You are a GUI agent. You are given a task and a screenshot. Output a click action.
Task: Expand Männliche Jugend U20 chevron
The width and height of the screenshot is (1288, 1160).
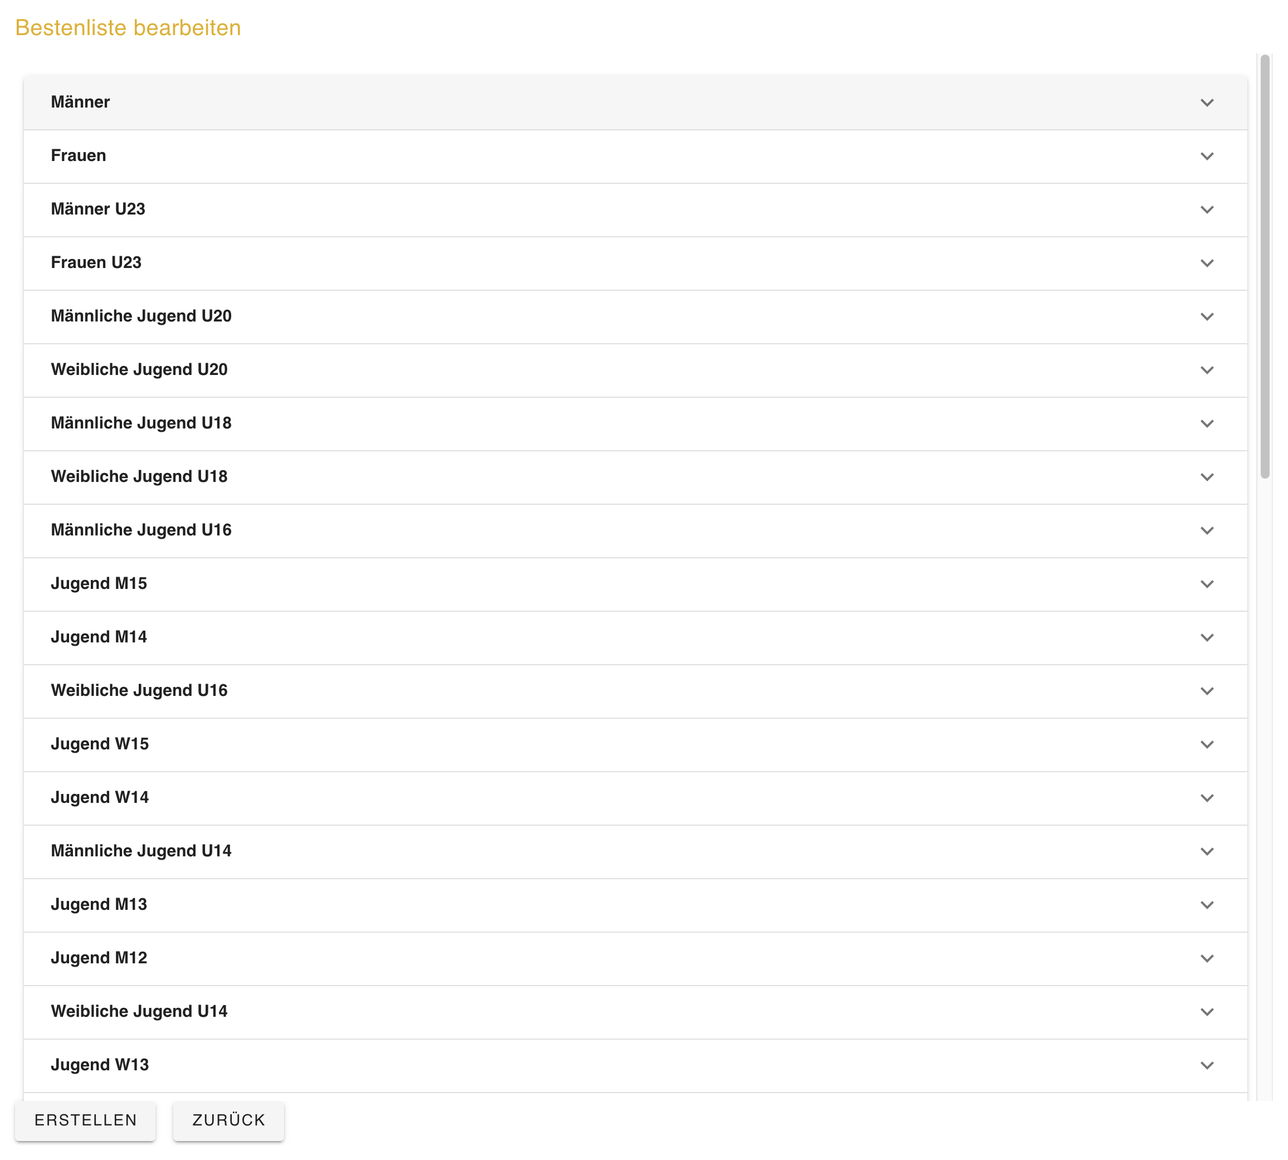pyautogui.click(x=1207, y=317)
